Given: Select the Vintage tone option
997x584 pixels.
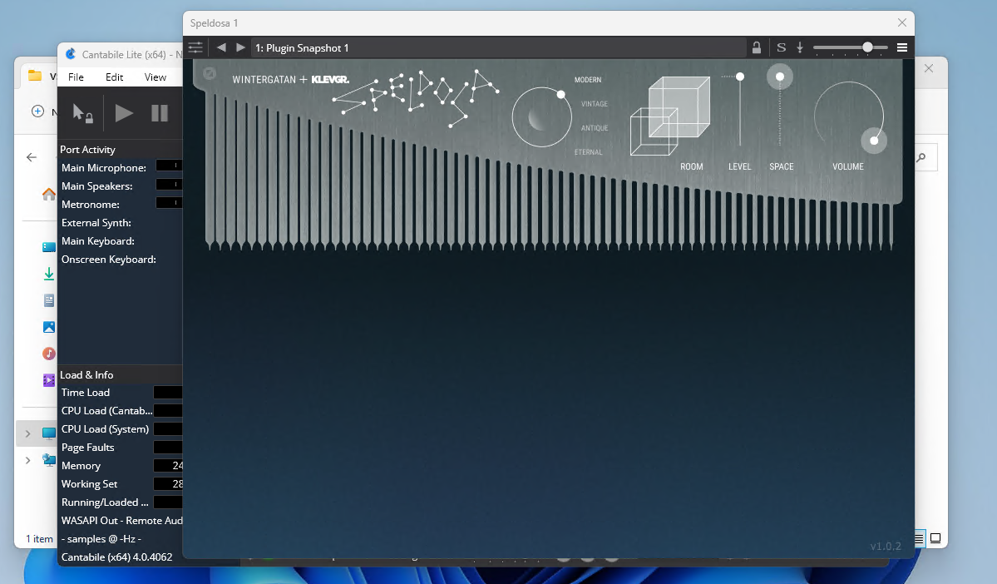Looking at the screenshot, I should pyautogui.click(x=594, y=104).
